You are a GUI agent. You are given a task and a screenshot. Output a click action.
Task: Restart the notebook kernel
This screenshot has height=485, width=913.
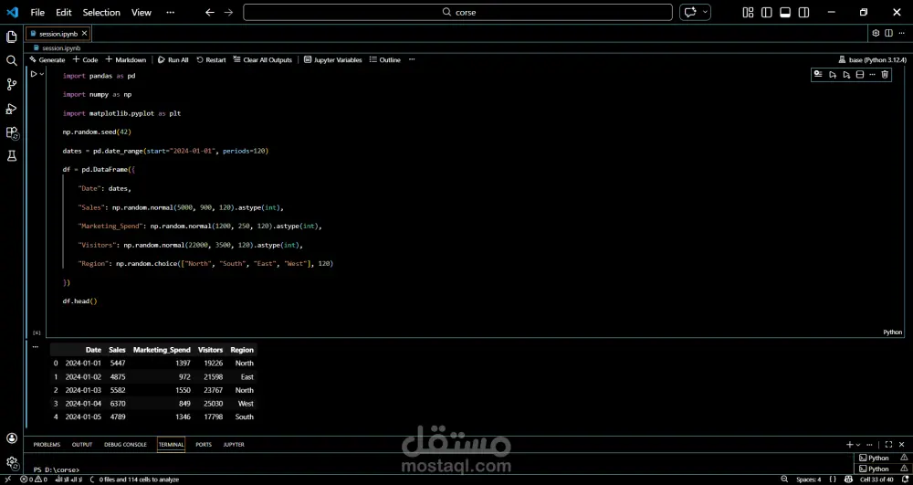point(211,59)
